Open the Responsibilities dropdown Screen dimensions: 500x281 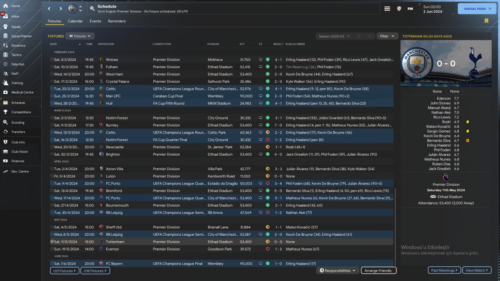337,270
